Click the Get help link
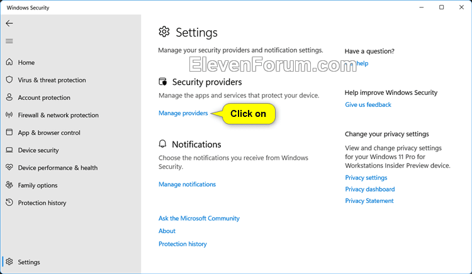The height and width of the screenshot is (274, 472). tap(357, 63)
